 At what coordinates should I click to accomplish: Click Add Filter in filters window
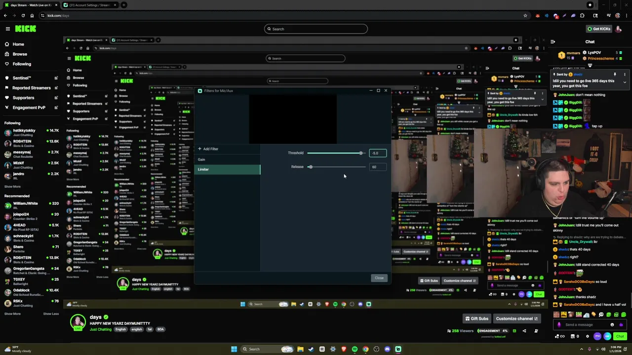tap(208, 149)
